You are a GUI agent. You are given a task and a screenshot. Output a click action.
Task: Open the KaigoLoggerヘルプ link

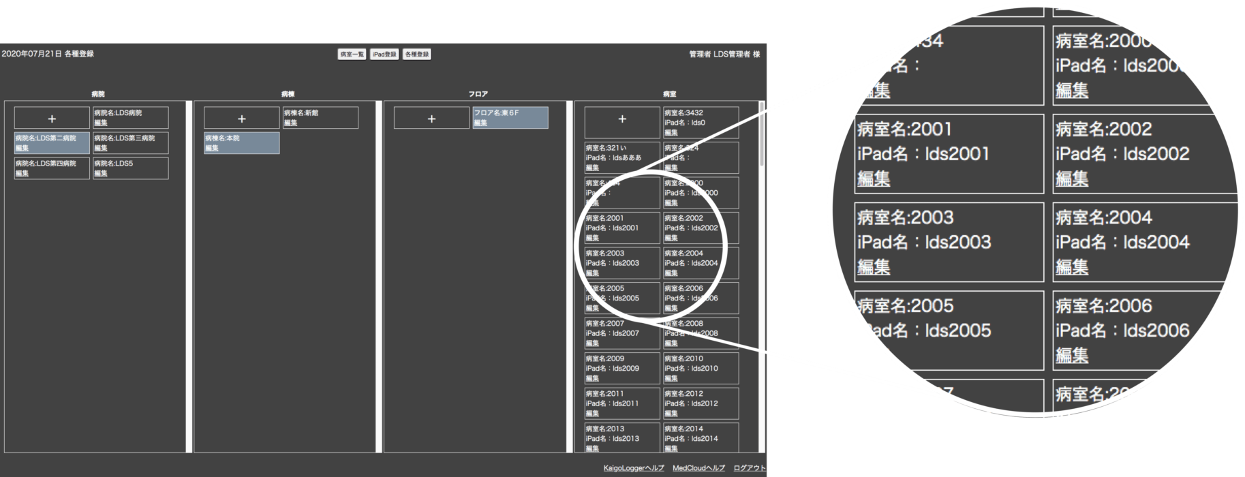coord(633,468)
